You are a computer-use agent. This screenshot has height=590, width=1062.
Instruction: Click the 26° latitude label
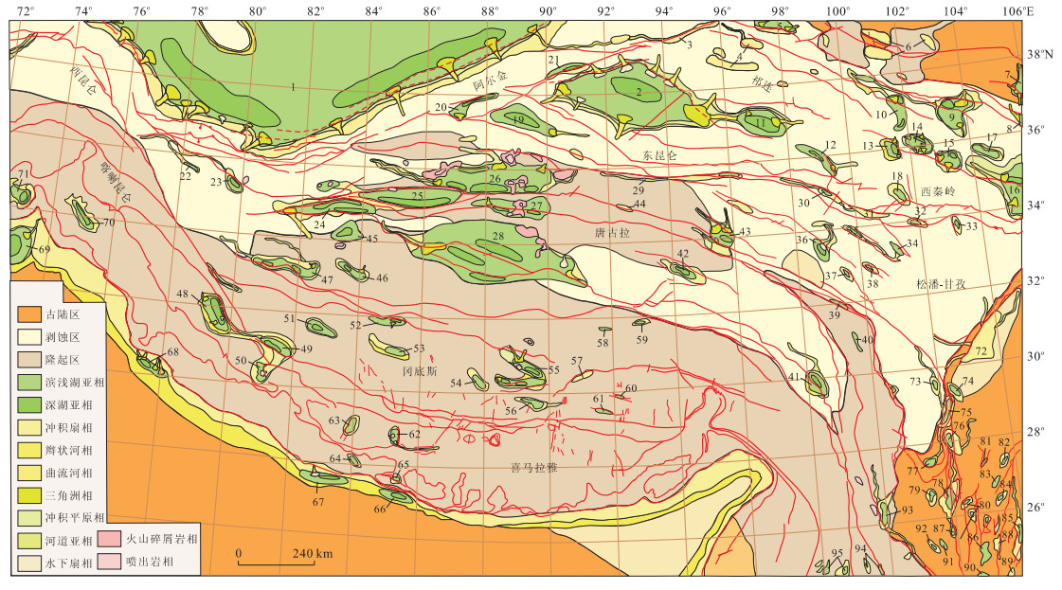click(x=1037, y=508)
